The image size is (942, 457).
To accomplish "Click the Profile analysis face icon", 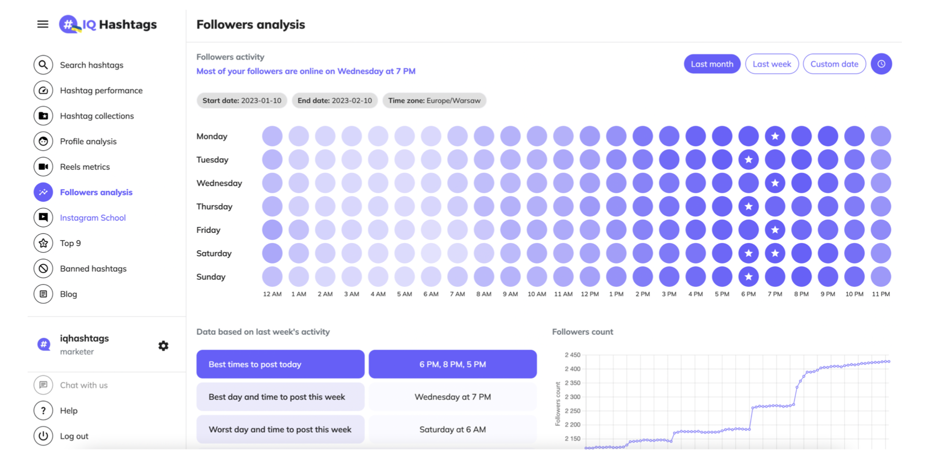I will click(x=43, y=141).
